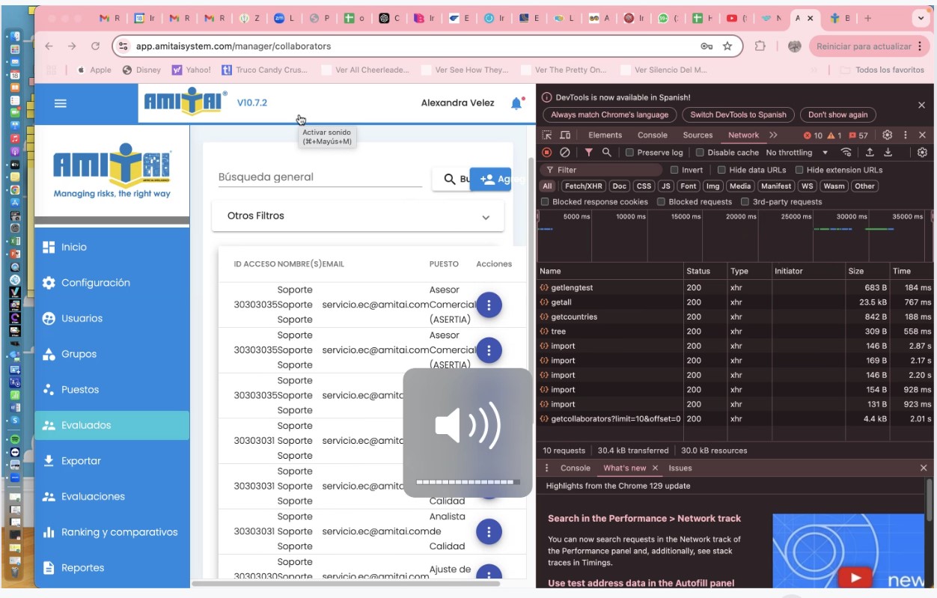
Task: Clear the network log icon
Action: click(x=565, y=153)
